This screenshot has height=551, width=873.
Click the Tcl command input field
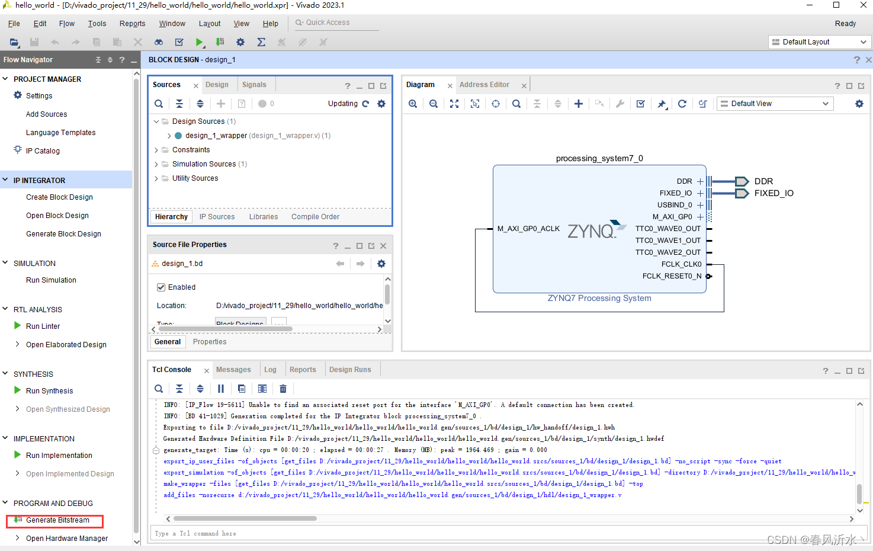pyautogui.click(x=509, y=534)
